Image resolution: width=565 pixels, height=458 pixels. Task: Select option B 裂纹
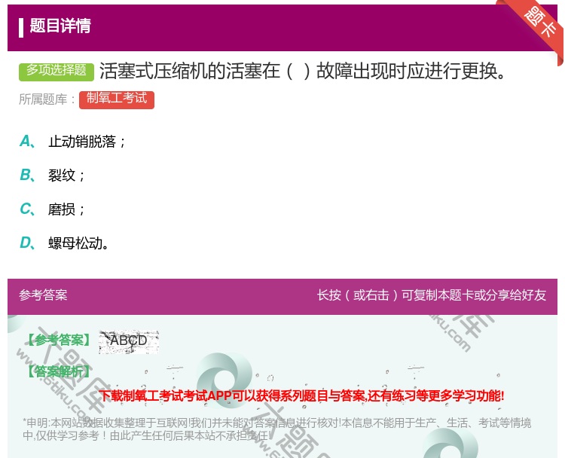click(53, 176)
